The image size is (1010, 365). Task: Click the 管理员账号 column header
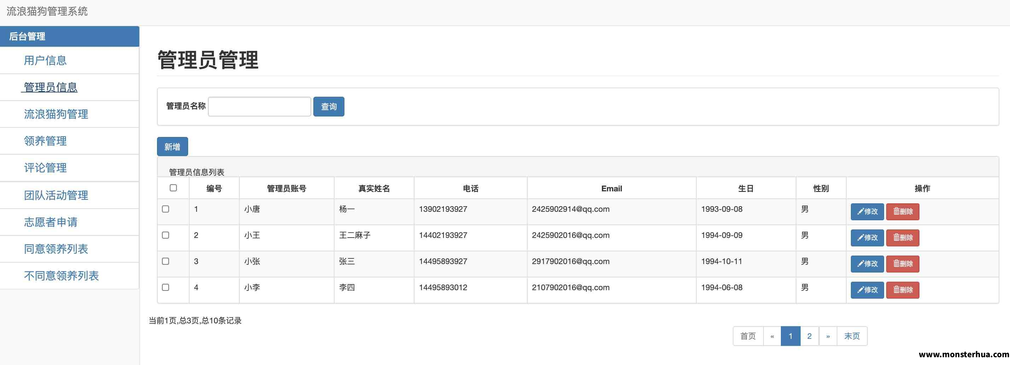pos(286,189)
